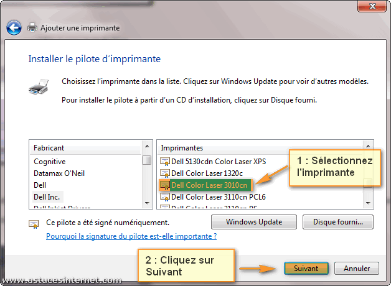Close the Ajouter une imprimante window
The height and width of the screenshot is (286, 391).
point(372,6)
